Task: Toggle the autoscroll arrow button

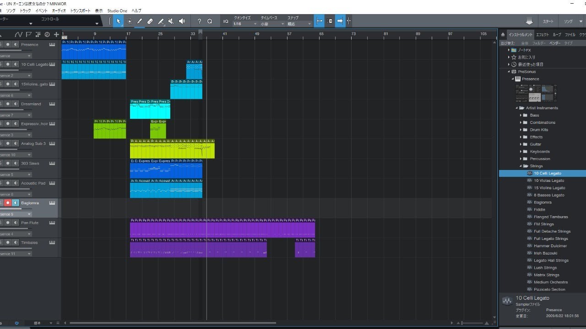Action: pos(340,21)
